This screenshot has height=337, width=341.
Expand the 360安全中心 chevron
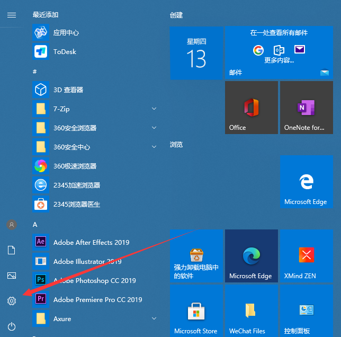pyautogui.click(x=154, y=147)
